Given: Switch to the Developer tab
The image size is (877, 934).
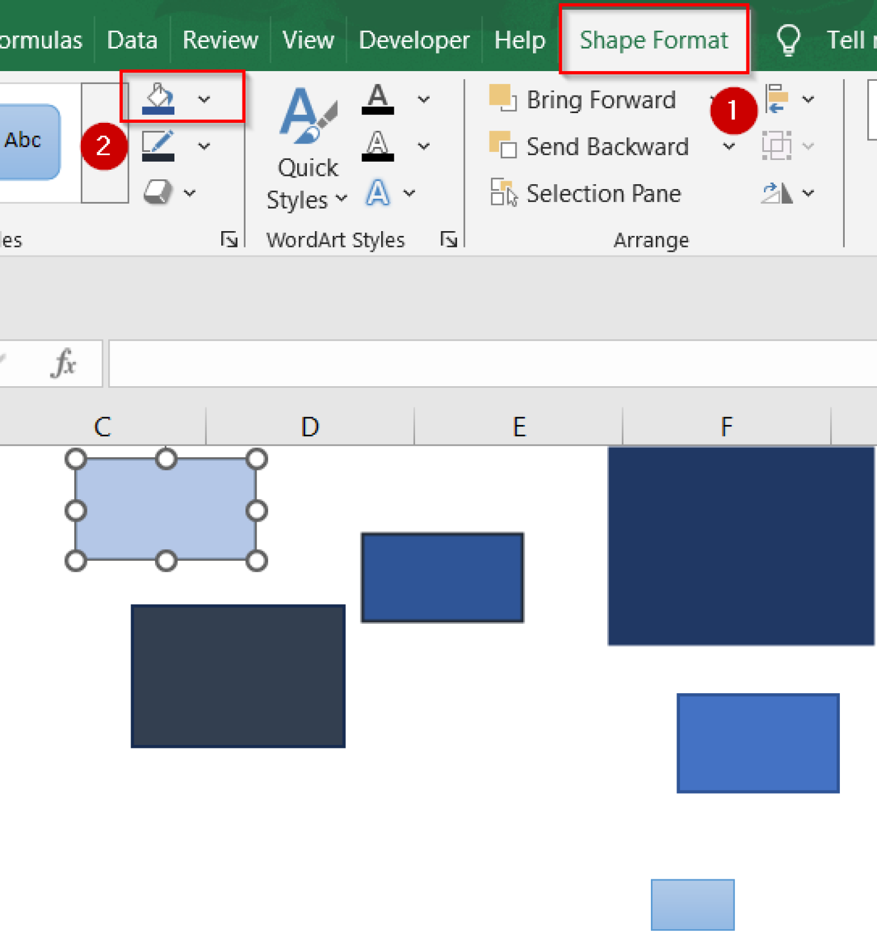Looking at the screenshot, I should (x=413, y=40).
